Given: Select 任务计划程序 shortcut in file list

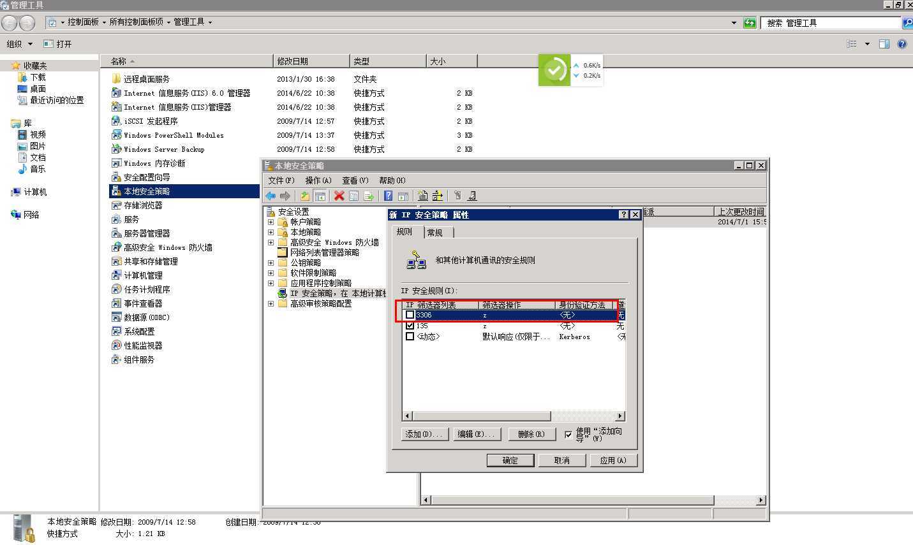Looking at the screenshot, I should (141, 289).
